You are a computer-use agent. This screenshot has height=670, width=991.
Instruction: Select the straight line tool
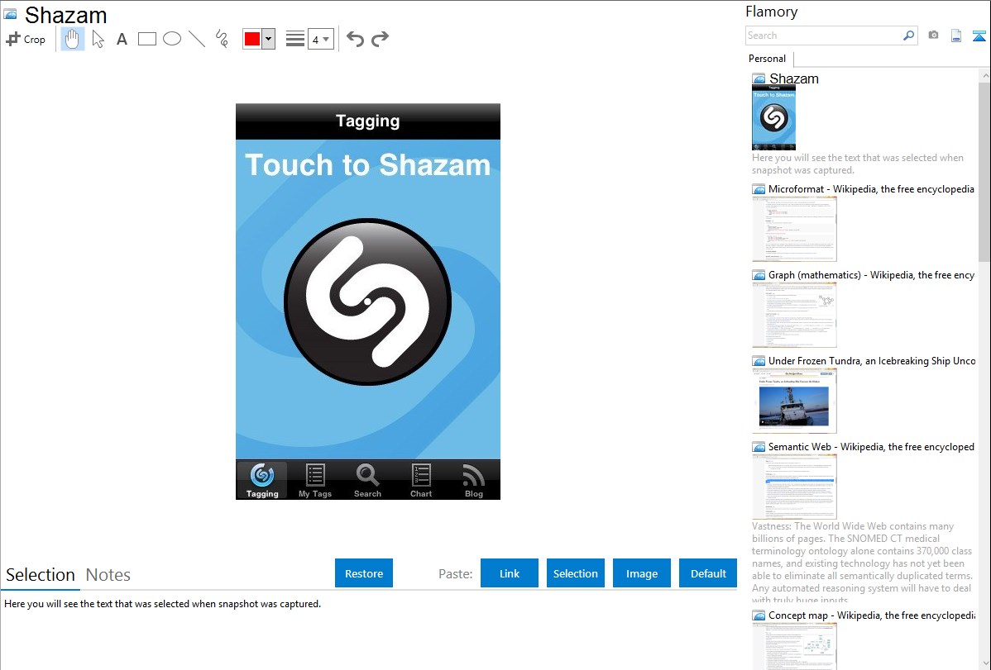197,39
